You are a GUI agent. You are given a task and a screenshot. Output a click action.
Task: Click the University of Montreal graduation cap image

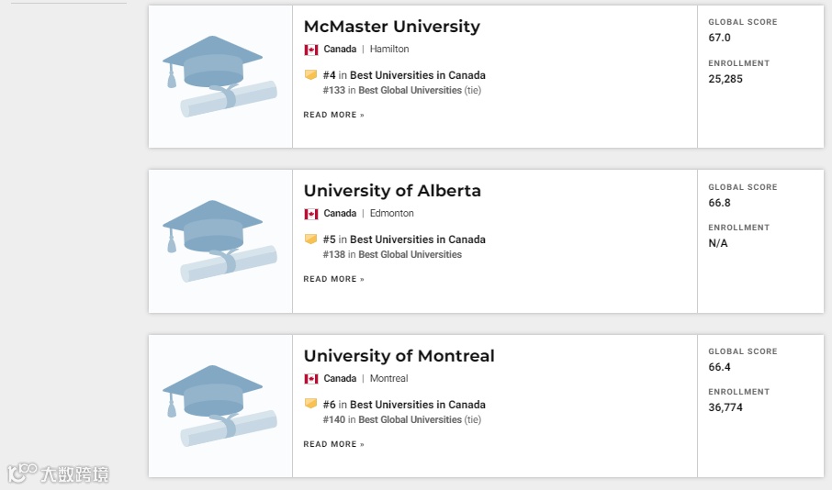pos(220,406)
